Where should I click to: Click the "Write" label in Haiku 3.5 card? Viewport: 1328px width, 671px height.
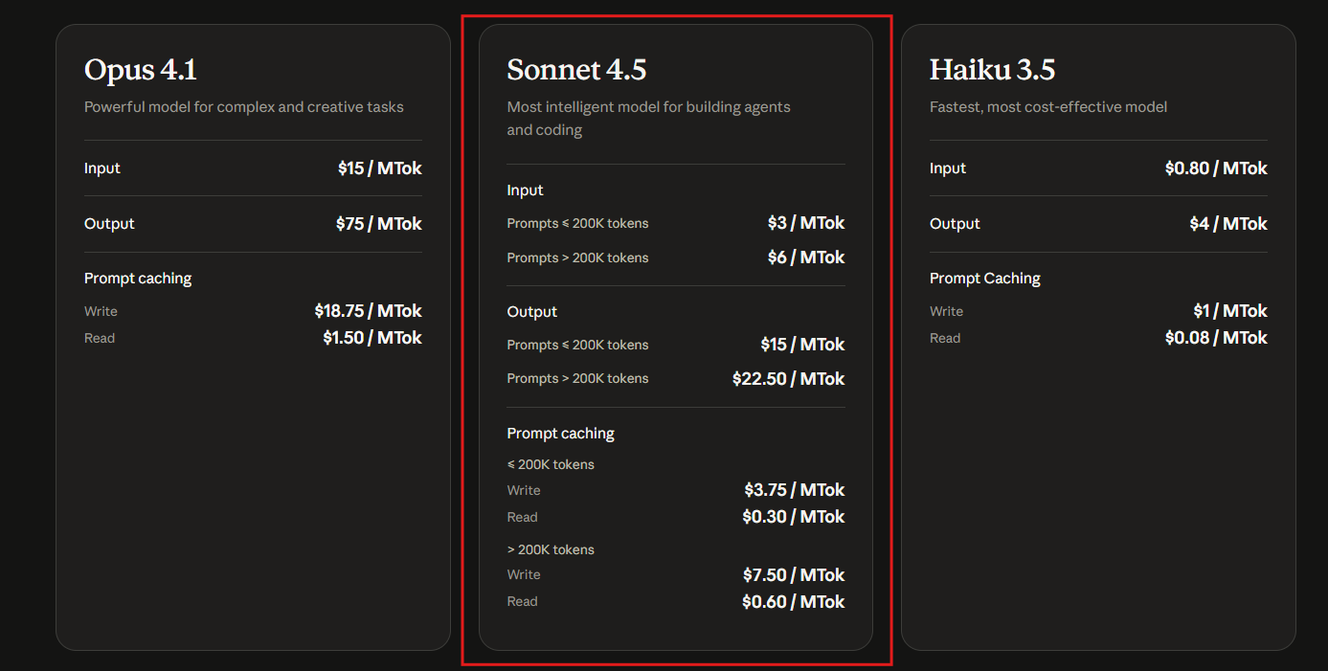946,311
